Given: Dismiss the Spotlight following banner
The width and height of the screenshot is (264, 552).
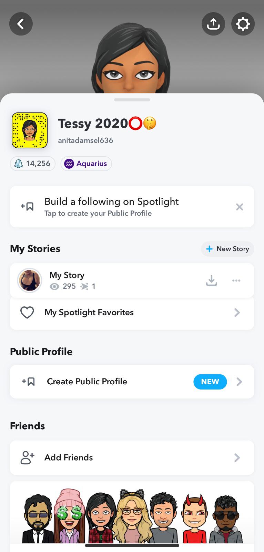Looking at the screenshot, I should (240, 207).
